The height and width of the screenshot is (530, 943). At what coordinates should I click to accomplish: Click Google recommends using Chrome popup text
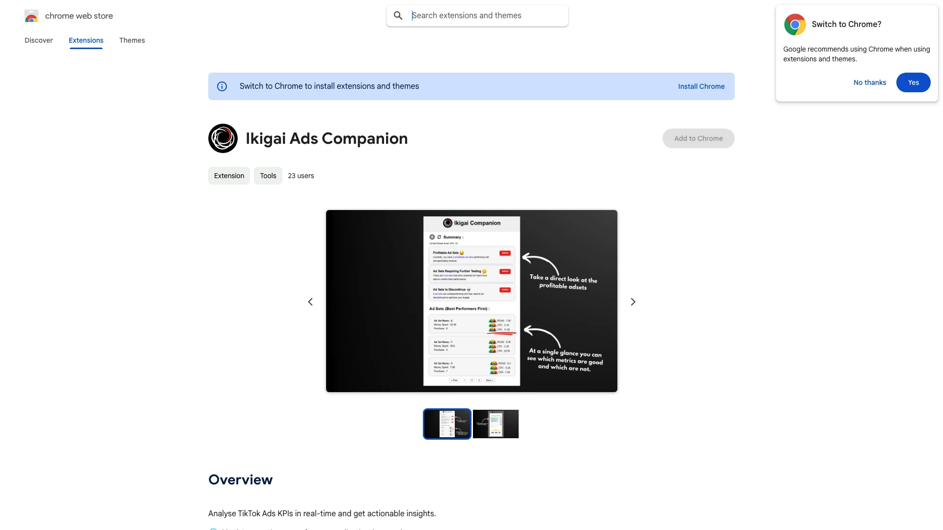click(x=857, y=54)
